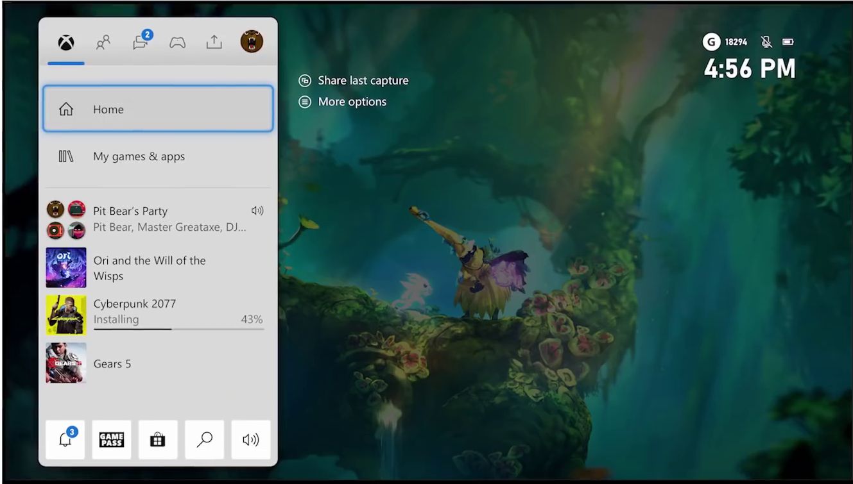This screenshot has height=484, width=853.
Task: Click the Gamerscore G icon
Action: pyautogui.click(x=711, y=42)
